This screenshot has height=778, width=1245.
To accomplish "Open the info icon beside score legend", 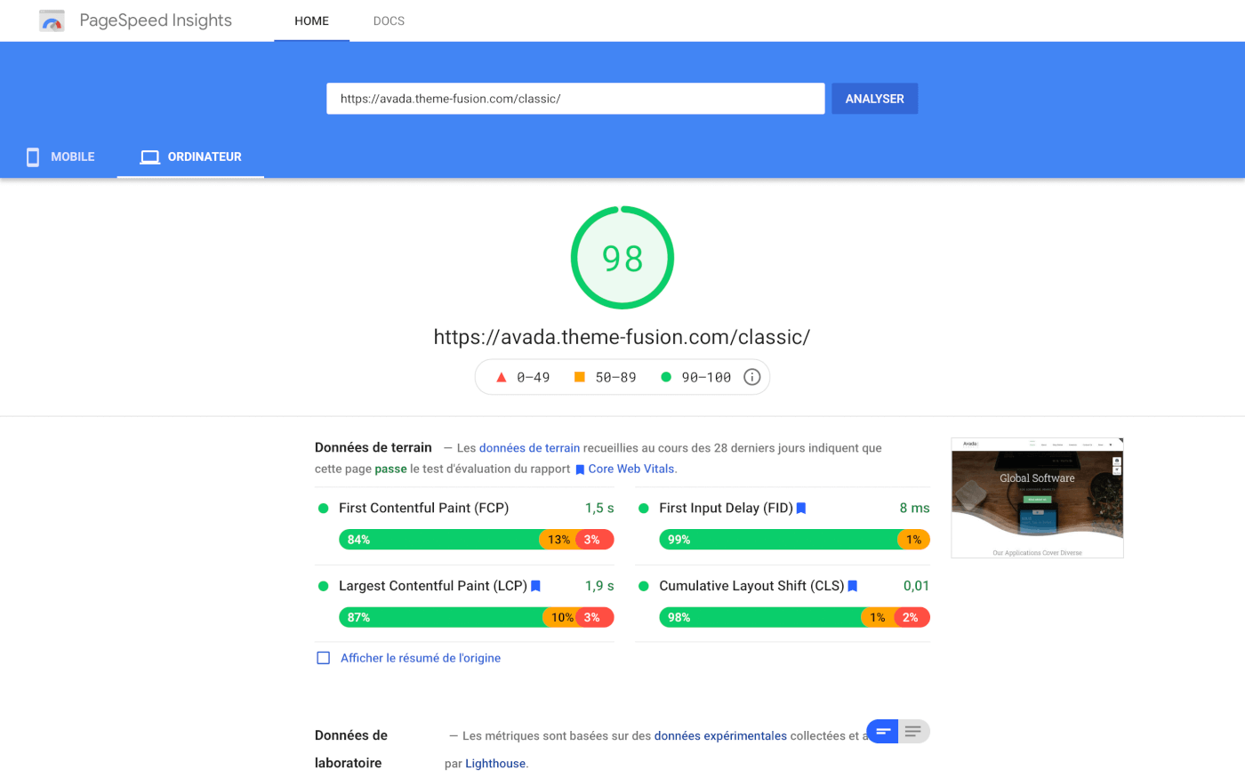I will pos(751,377).
